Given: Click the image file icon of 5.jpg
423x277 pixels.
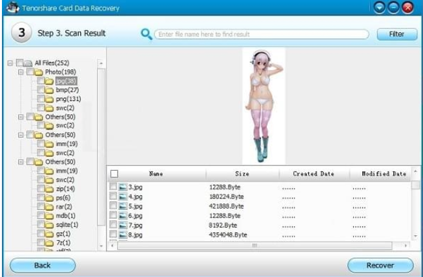Looking at the screenshot, I should point(123,206).
